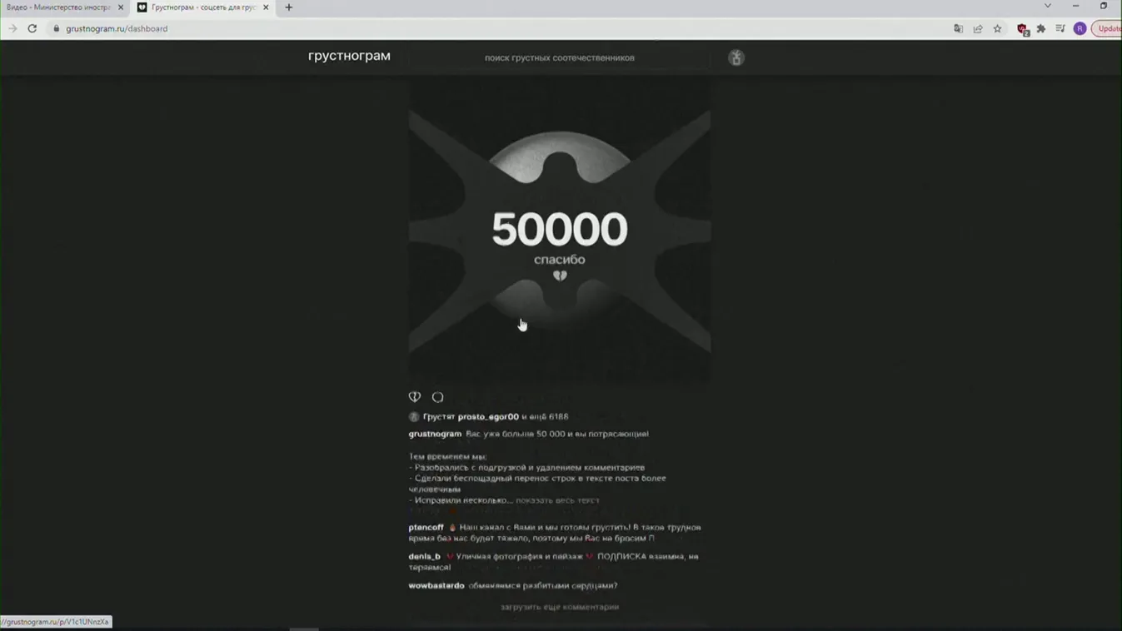
Task: Open comments using the speech bubble icon
Action: pyautogui.click(x=437, y=397)
